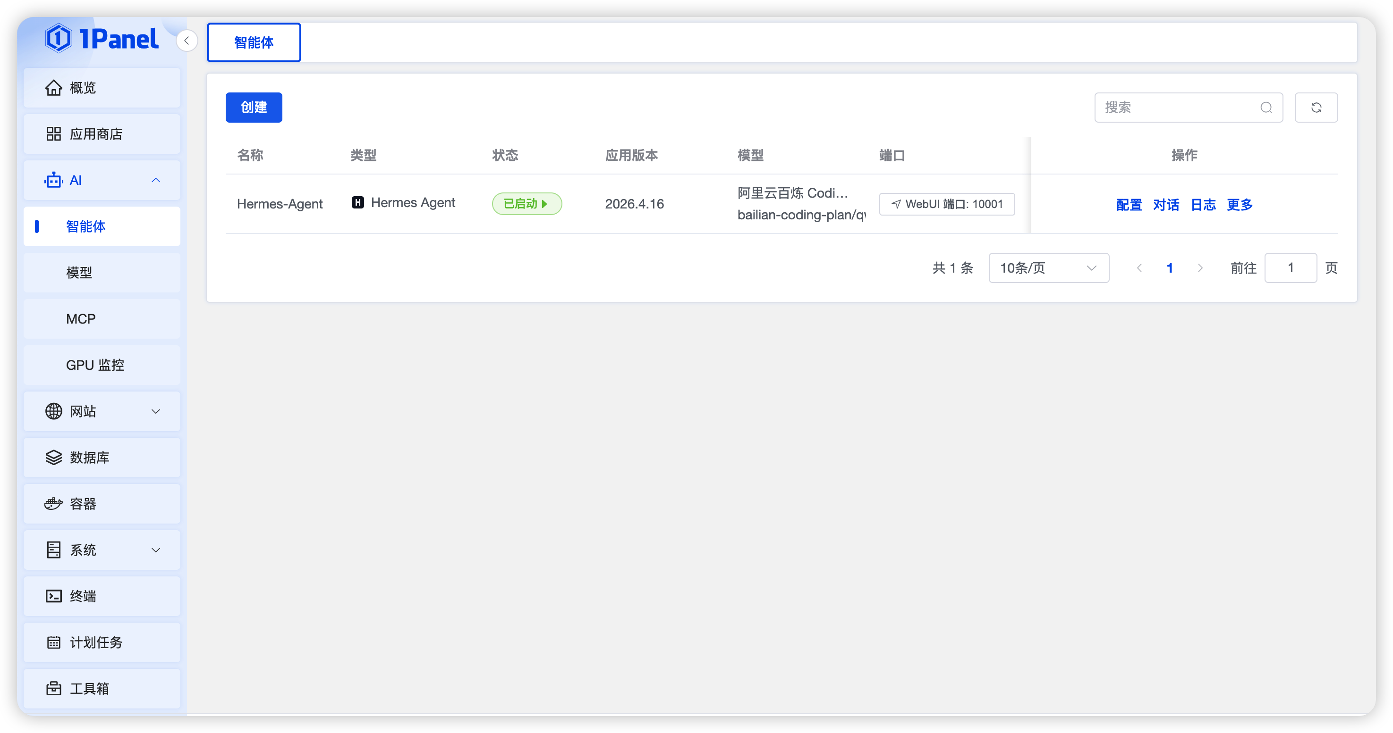The image size is (1393, 733).
Task: Click the magnifier icon in the search box
Action: point(1266,108)
